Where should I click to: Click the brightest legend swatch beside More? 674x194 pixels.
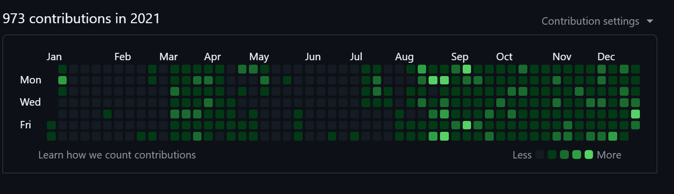coord(589,155)
